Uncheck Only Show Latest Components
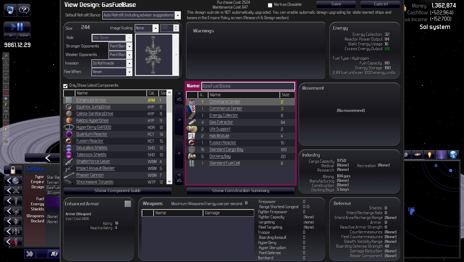The image size is (464, 262). 66,86
